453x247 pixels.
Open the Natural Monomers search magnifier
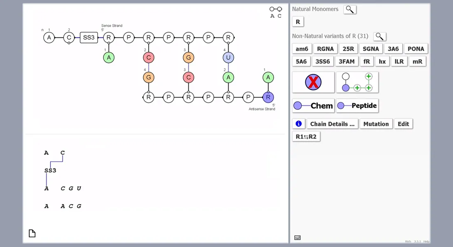pyautogui.click(x=350, y=9)
